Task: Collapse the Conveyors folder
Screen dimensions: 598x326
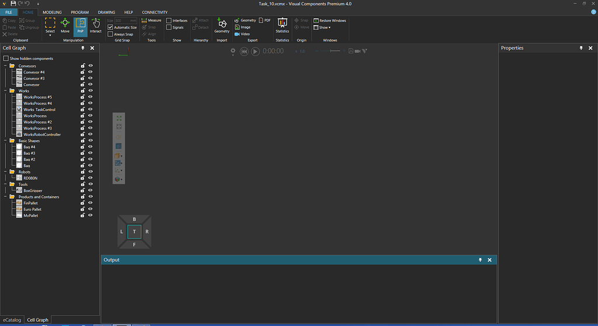Action: pyautogui.click(x=5, y=65)
